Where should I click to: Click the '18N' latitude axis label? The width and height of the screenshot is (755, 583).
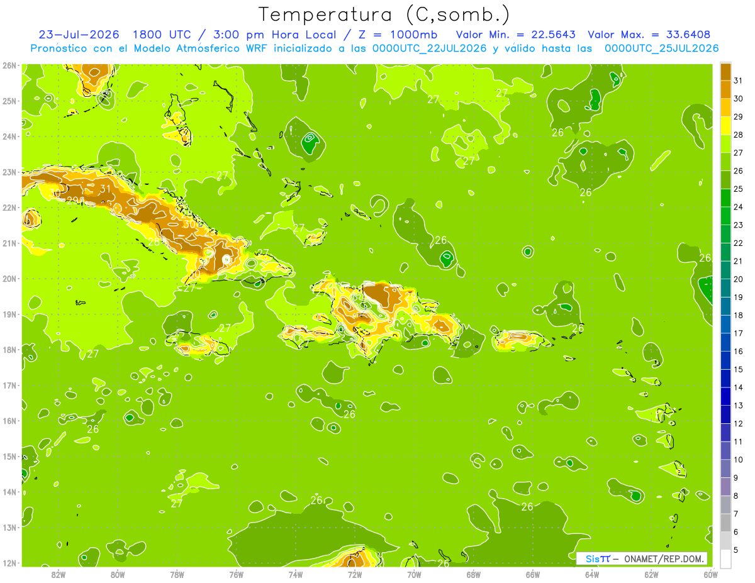[x=9, y=350]
